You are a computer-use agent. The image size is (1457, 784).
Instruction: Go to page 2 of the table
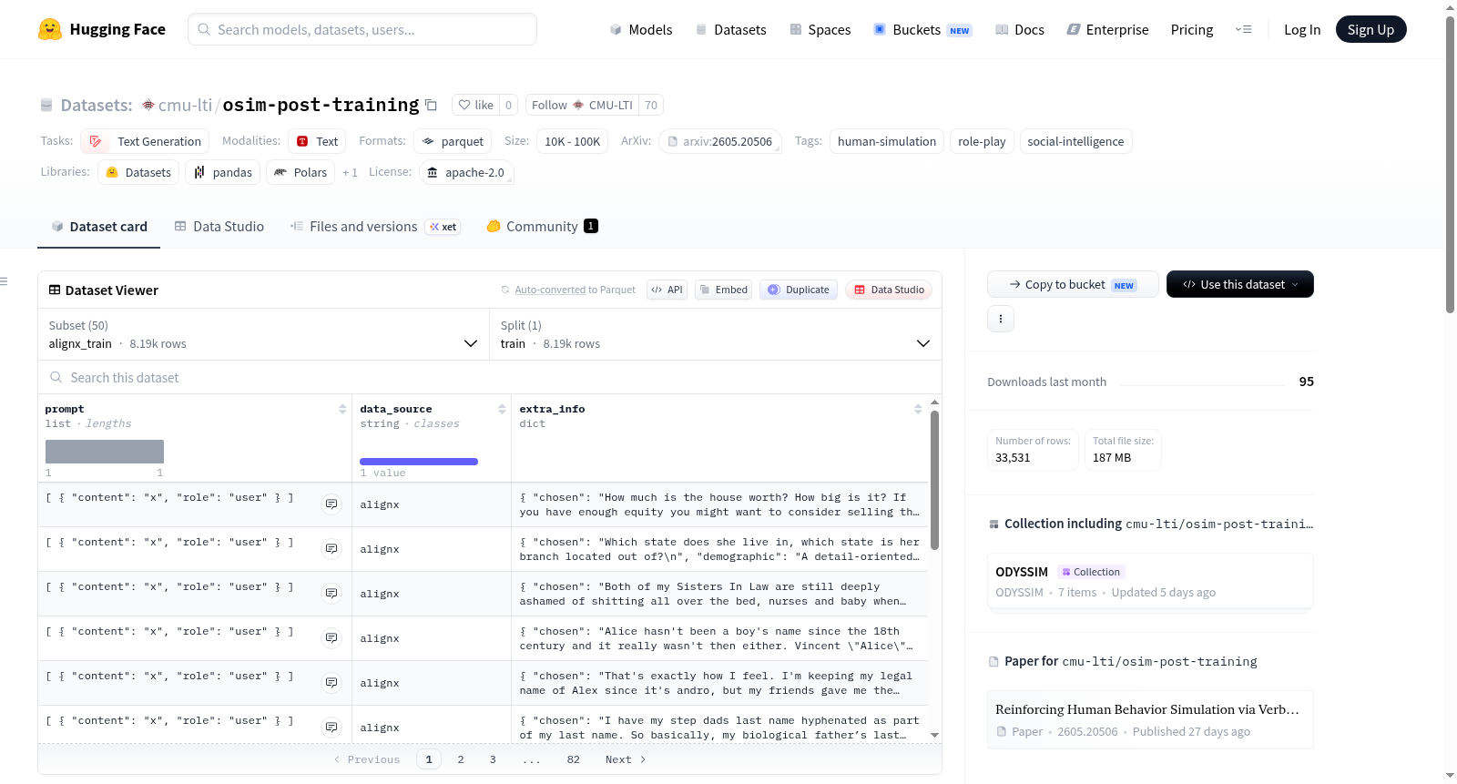[461, 759]
